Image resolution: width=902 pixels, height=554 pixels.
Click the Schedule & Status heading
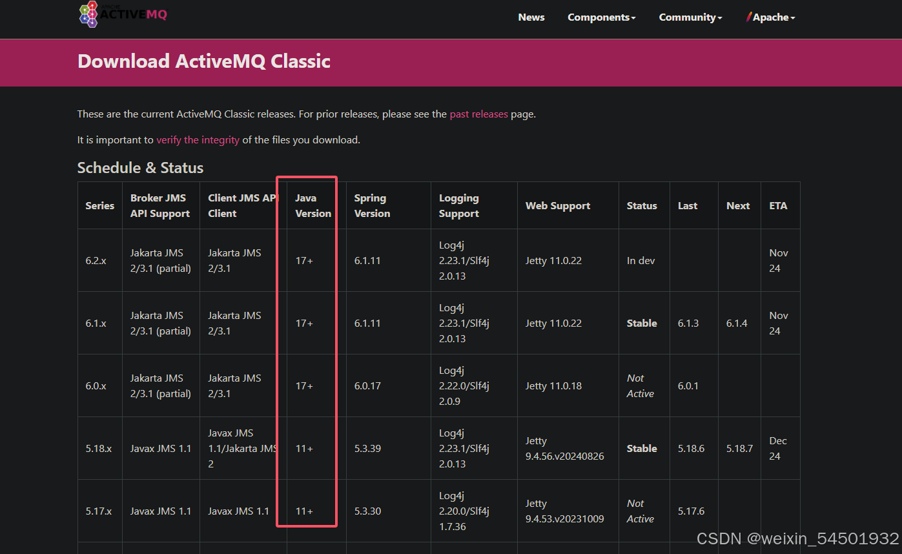(x=139, y=168)
